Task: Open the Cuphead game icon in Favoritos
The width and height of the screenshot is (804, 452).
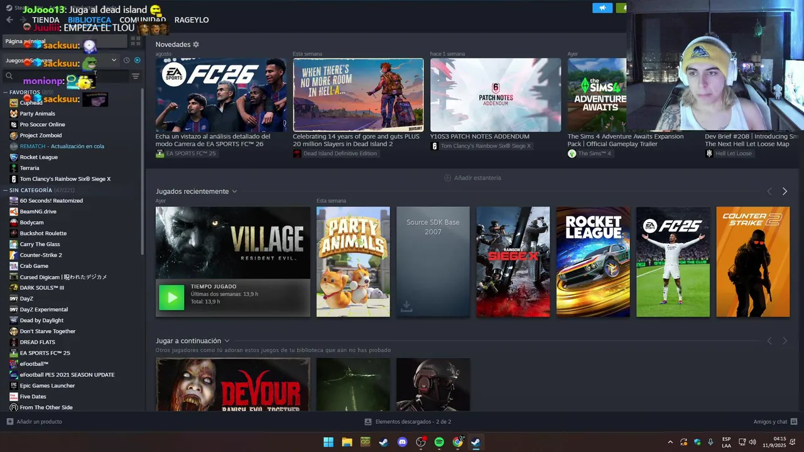Action: click(14, 103)
